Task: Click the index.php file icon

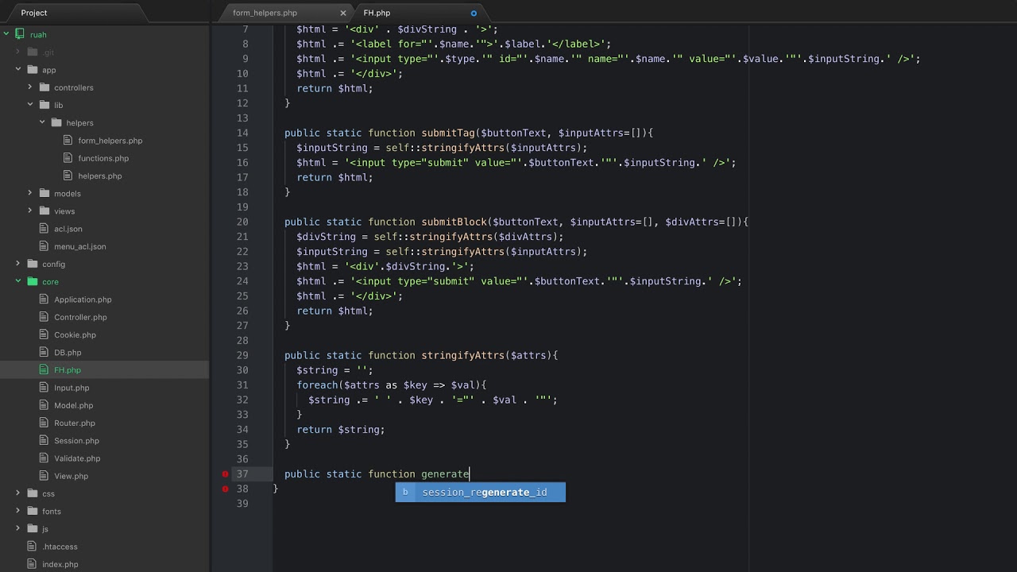Action: pyautogui.click(x=33, y=564)
